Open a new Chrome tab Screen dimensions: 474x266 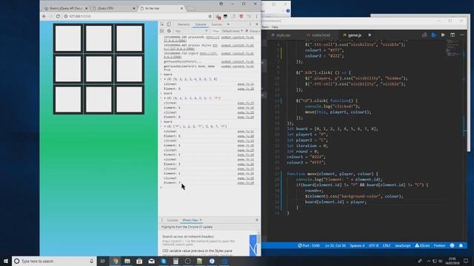[191, 8]
